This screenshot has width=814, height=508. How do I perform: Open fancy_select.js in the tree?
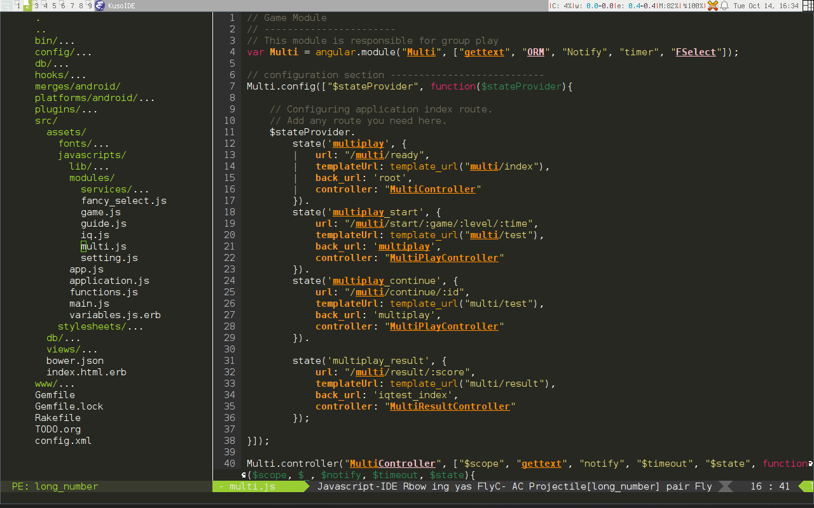click(x=123, y=201)
